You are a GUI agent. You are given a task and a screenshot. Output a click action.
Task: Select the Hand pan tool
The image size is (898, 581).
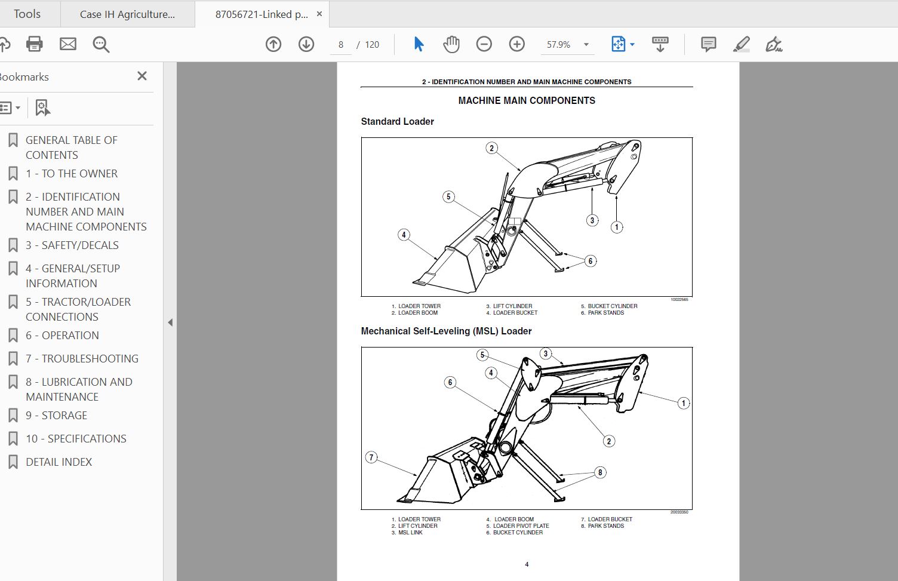[451, 44]
